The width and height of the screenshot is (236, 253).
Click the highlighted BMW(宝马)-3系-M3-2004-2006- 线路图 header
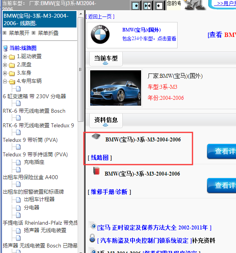coord(40,19)
